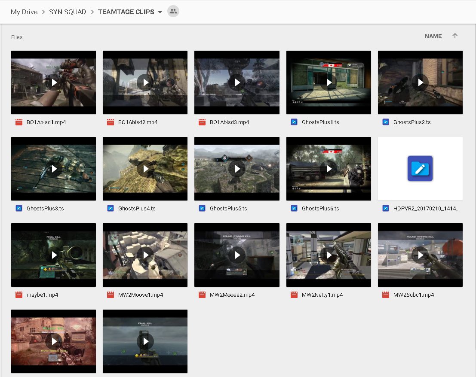The image size is (476, 377).
Task: Click the blue file icon beside GhostsPlus5.ts
Action: tap(202, 208)
